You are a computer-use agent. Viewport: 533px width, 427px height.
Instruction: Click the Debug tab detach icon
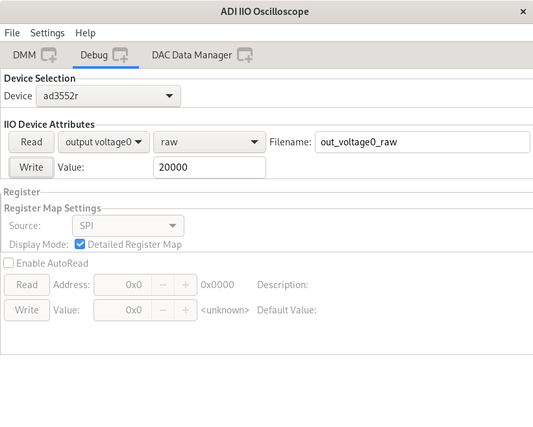120,55
